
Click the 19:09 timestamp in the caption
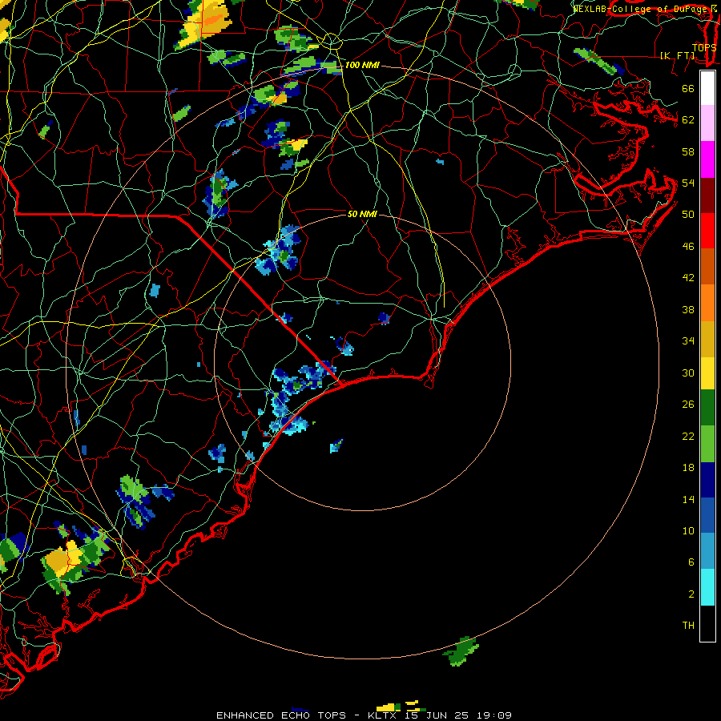point(494,715)
